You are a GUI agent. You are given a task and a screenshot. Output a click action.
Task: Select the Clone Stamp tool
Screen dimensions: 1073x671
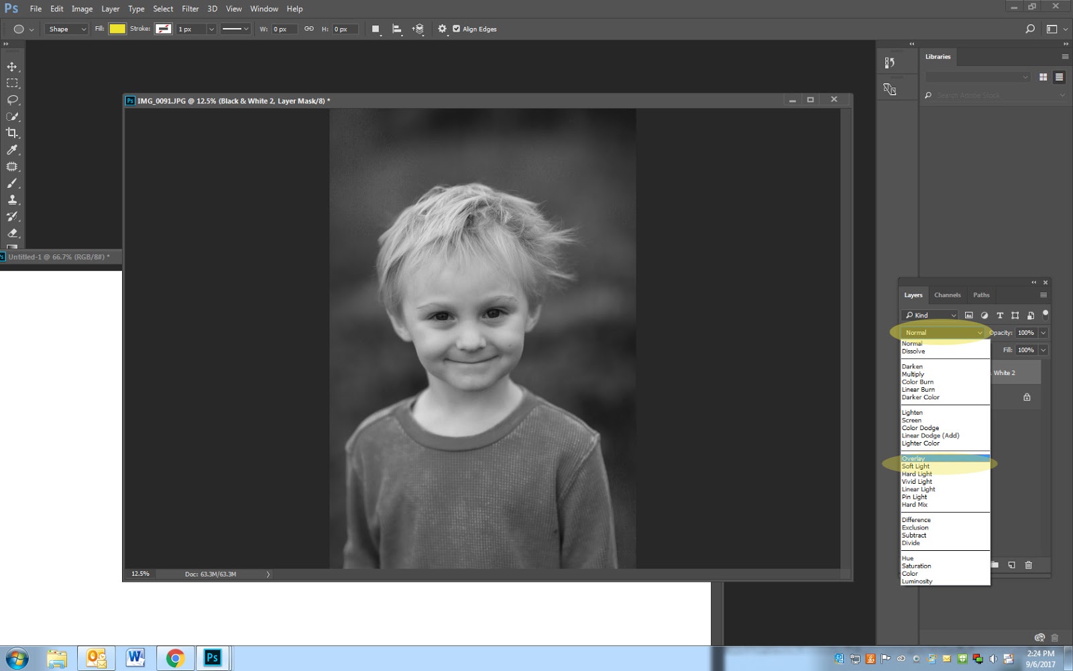coord(11,199)
